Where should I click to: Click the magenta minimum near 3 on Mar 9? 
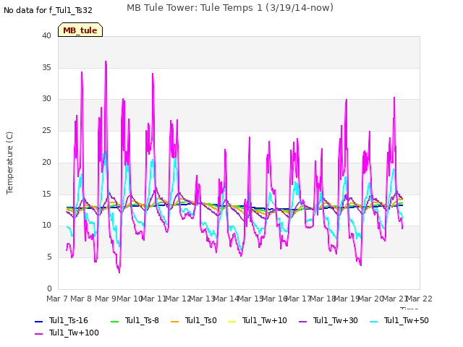point(119,272)
